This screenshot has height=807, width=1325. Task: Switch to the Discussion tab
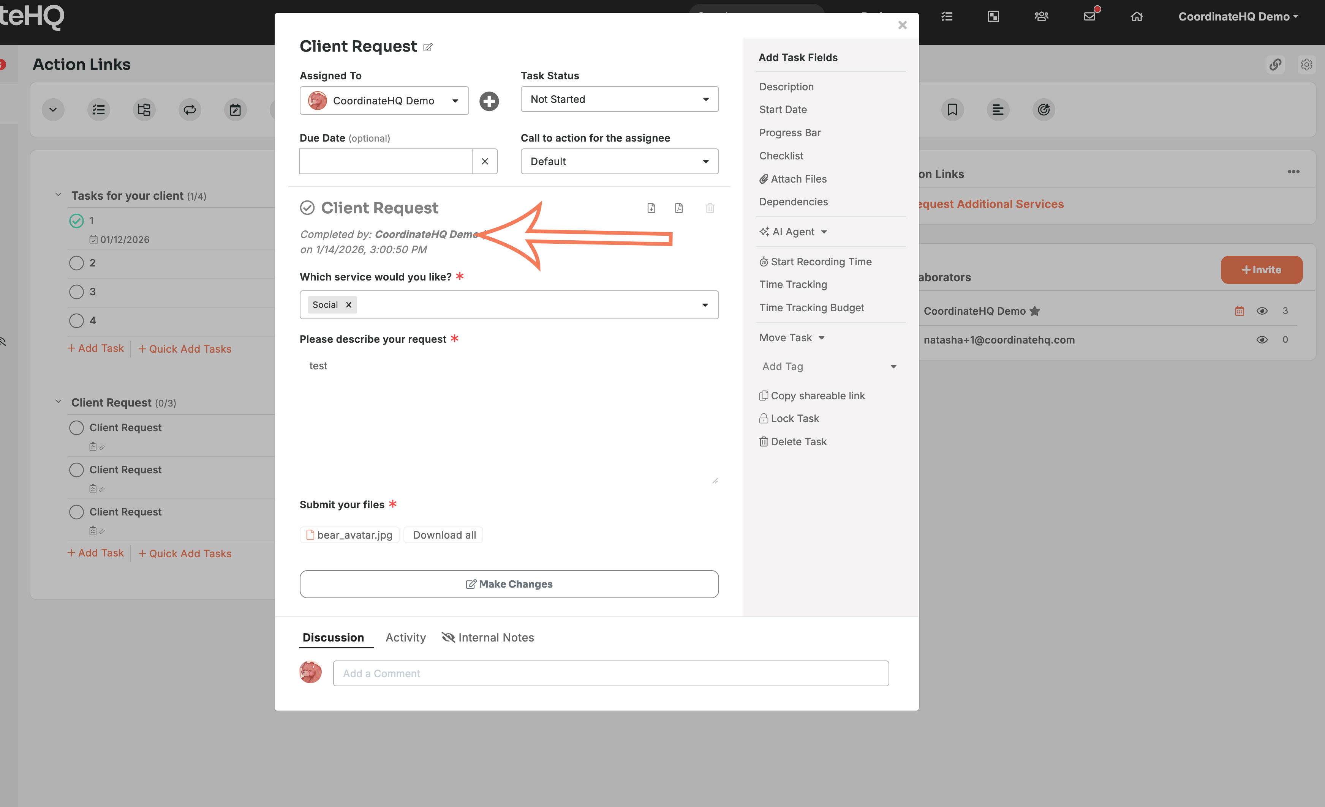(334, 637)
